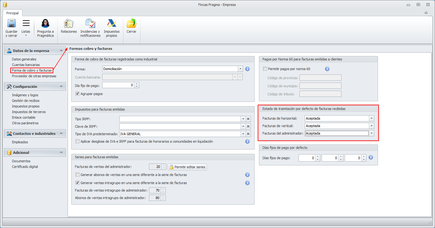Collapse the Configuración sidebar section
The width and height of the screenshot is (435, 228).
pos(61,87)
